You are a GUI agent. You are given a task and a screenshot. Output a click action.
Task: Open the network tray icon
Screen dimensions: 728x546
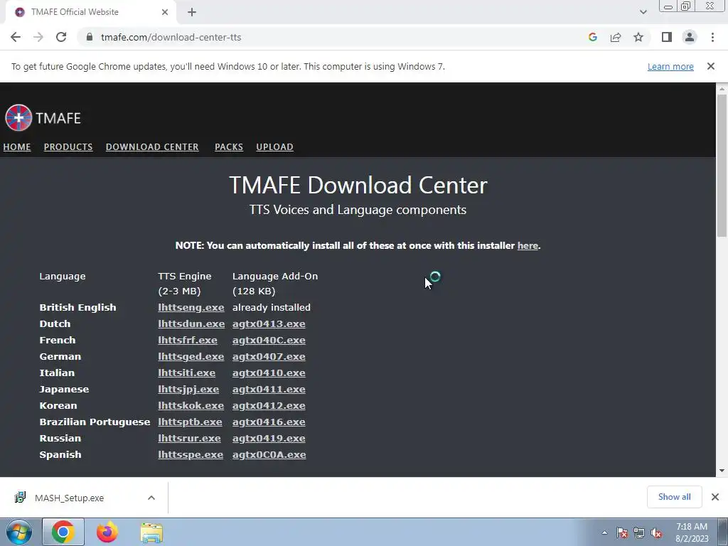(639, 533)
